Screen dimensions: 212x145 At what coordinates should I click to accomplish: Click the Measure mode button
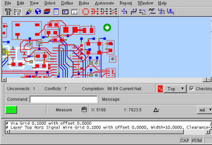coord(64,110)
